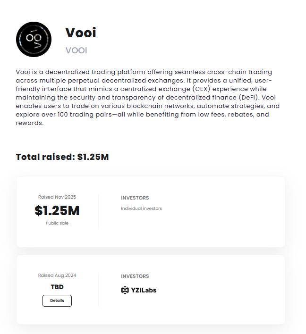The height and width of the screenshot is (334, 306).
Task: Click INVESTORS heading in the Nov 2025 card
Action: [135, 198]
